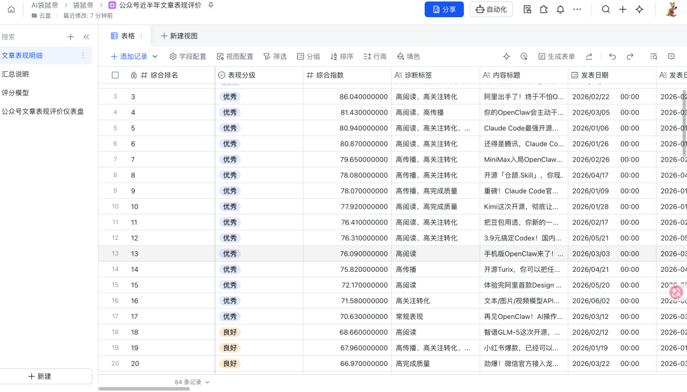
Task: Open find-in-table search icon
Action: pyautogui.click(x=654, y=57)
